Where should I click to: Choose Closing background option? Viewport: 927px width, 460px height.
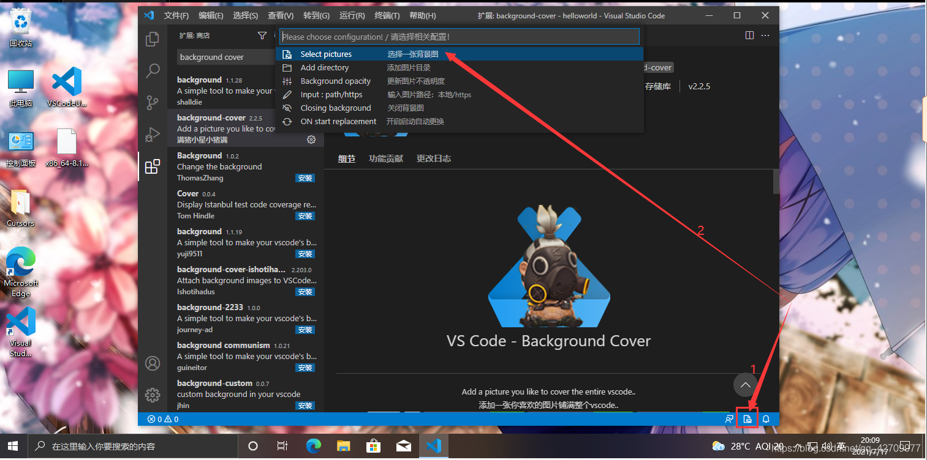click(460, 108)
